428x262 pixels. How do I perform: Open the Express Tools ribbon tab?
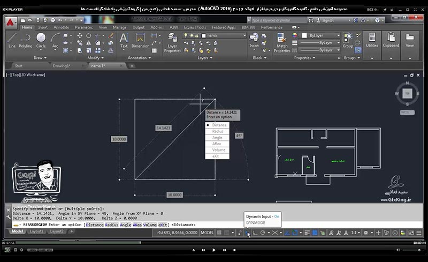click(x=195, y=27)
